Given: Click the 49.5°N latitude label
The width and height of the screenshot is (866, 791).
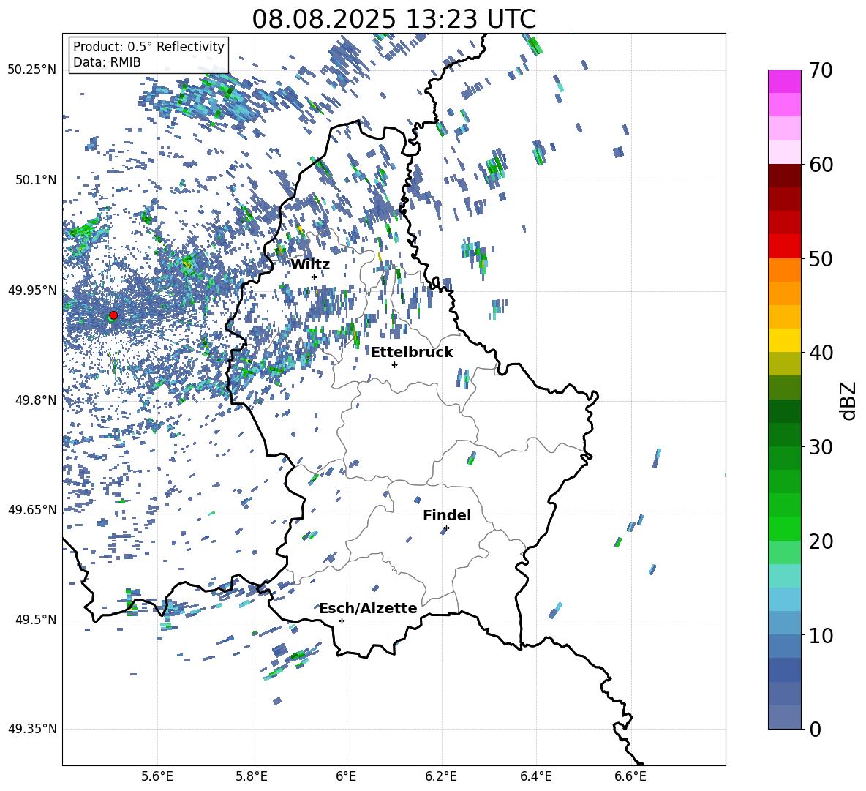Looking at the screenshot, I should 36,620.
